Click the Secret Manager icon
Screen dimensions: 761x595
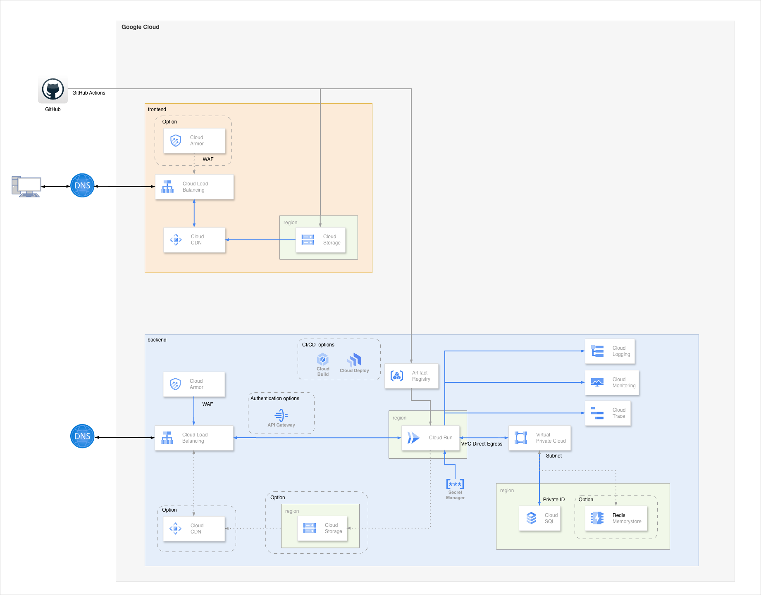click(x=455, y=484)
